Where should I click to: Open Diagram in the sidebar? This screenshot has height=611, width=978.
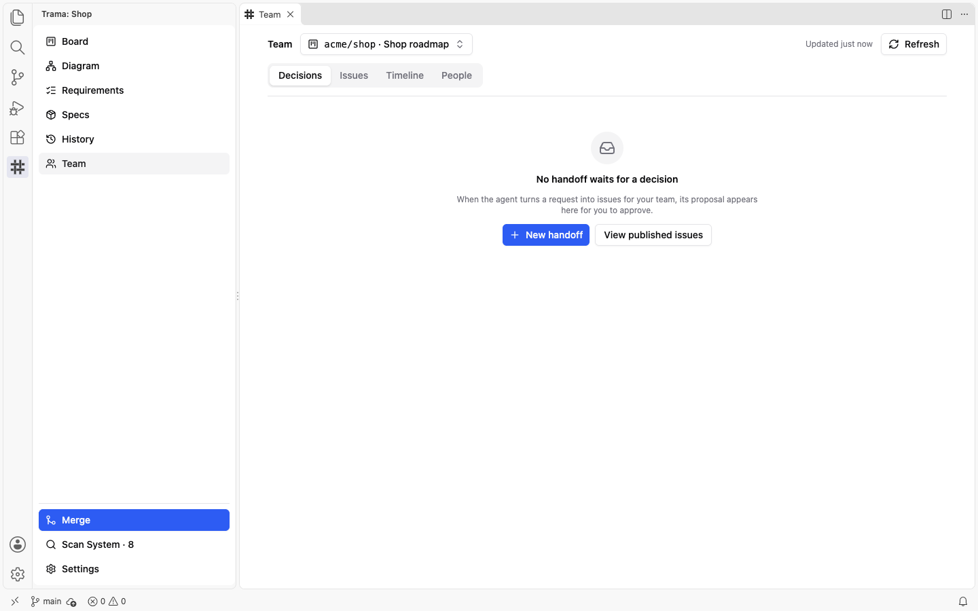click(x=134, y=66)
